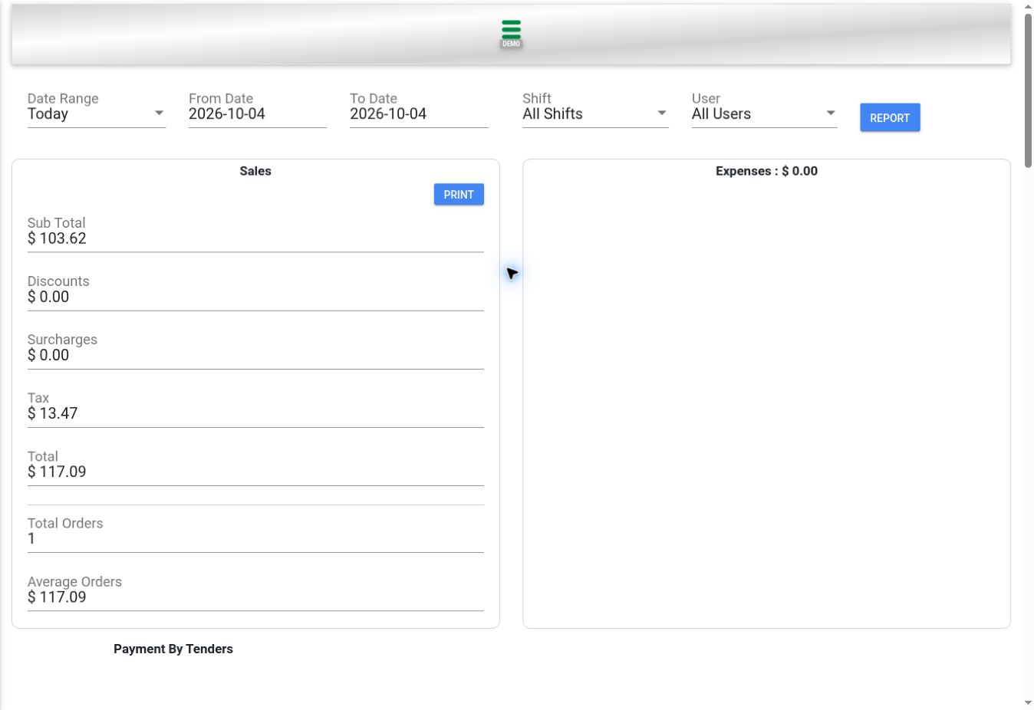Click the Payment By Tenders heading
Viewport: 1034px width, 710px height.
click(x=173, y=649)
